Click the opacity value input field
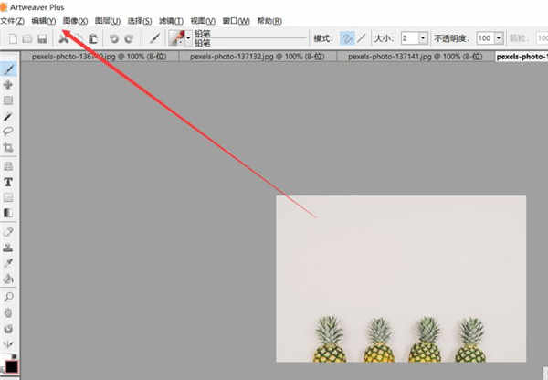Viewport: 548px width, 380px height. [486, 38]
